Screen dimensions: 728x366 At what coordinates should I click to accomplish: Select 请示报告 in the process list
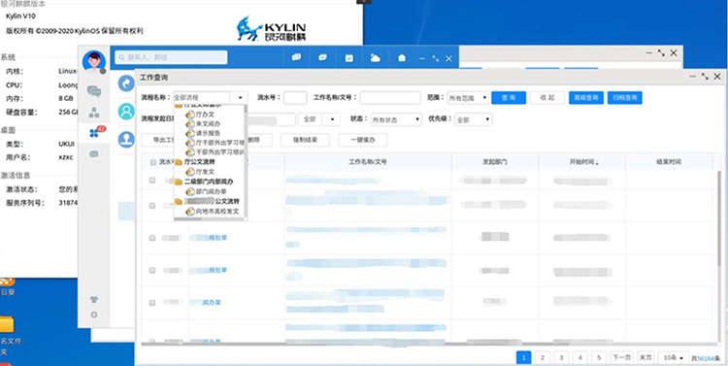tap(208, 133)
